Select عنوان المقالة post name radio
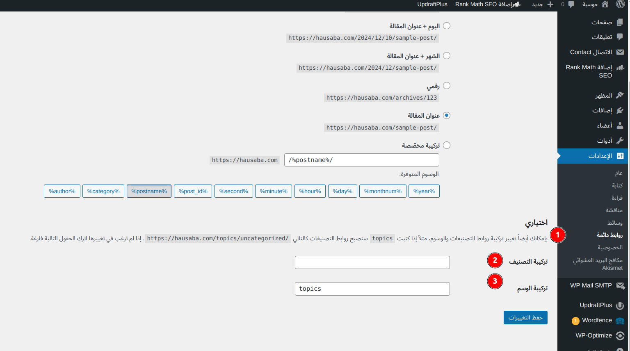 click(x=447, y=116)
